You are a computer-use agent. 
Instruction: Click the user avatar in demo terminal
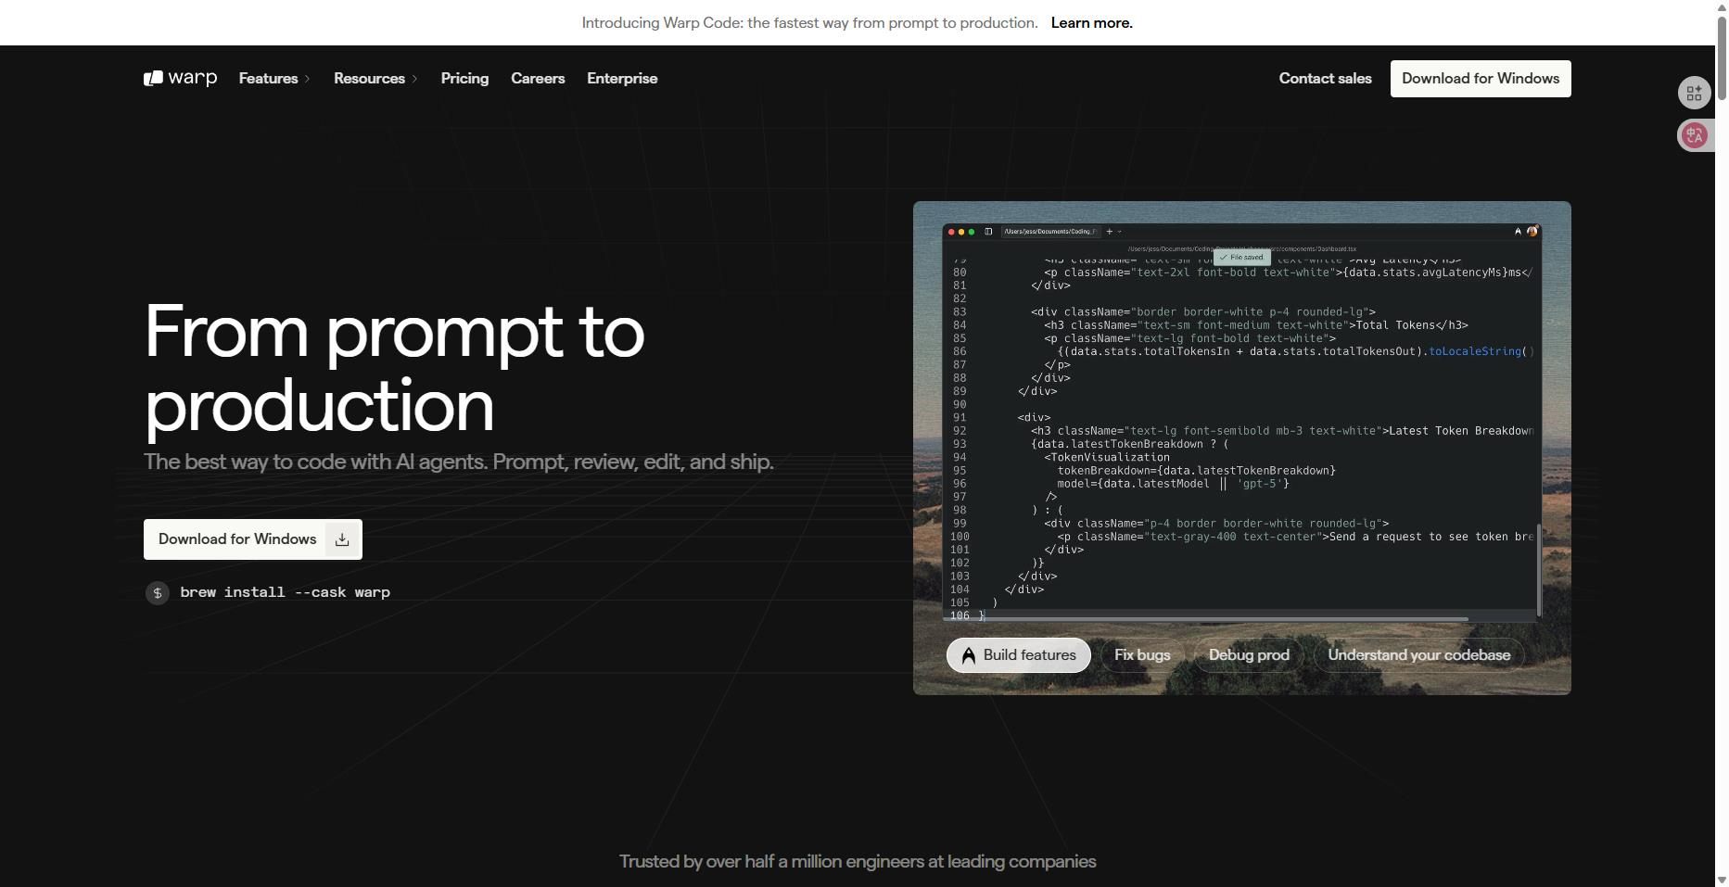(x=1532, y=232)
